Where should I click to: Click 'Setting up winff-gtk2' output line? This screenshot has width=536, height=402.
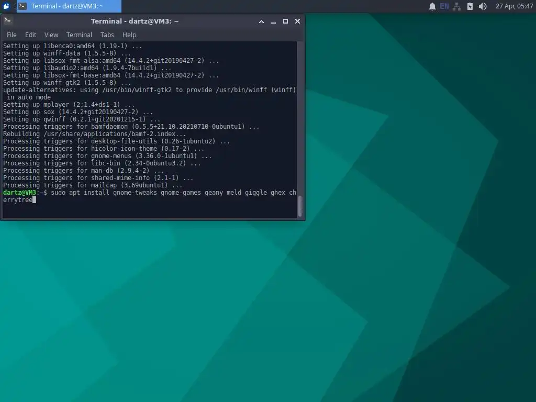coord(67,83)
